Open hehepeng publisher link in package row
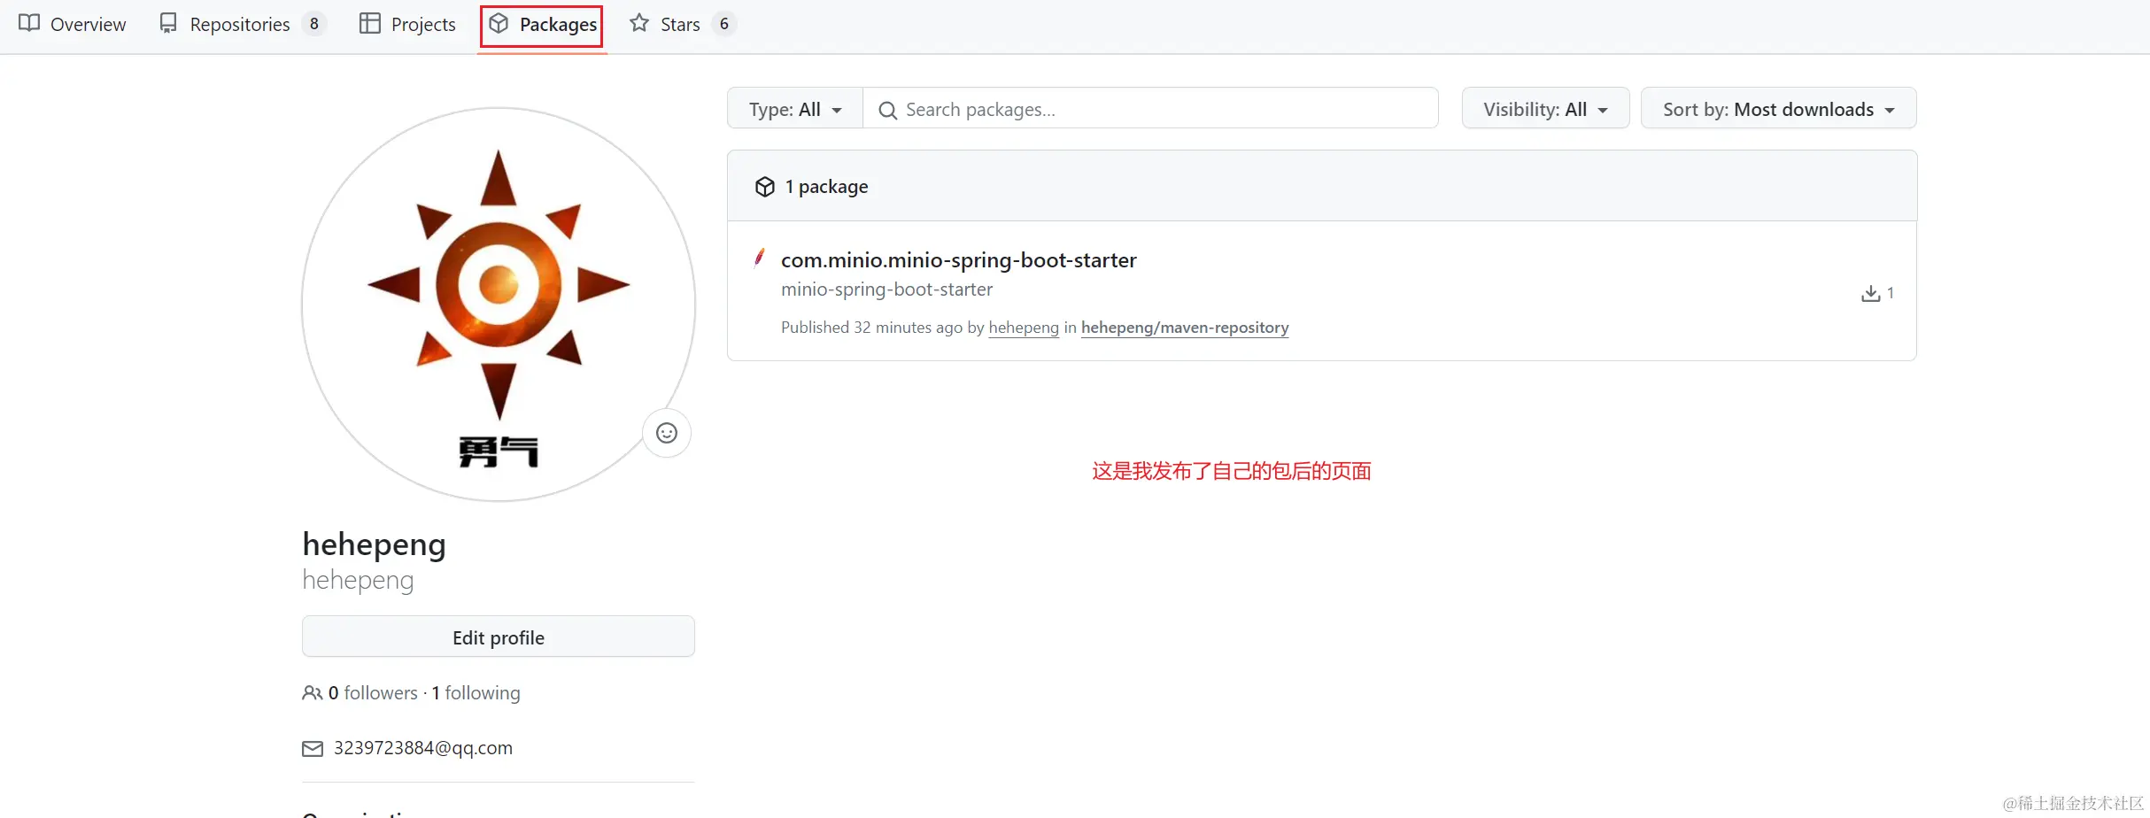Screen dimensions: 2150x818 (1024, 328)
